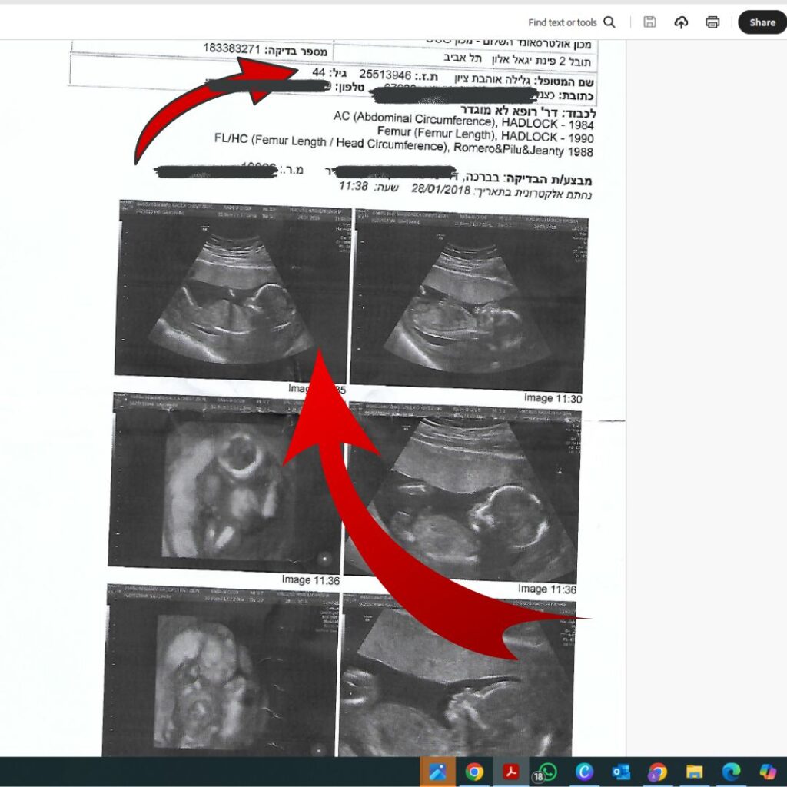This screenshot has width=787, height=787.
Task: Open Canva from the taskbar
Action: (x=584, y=772)
